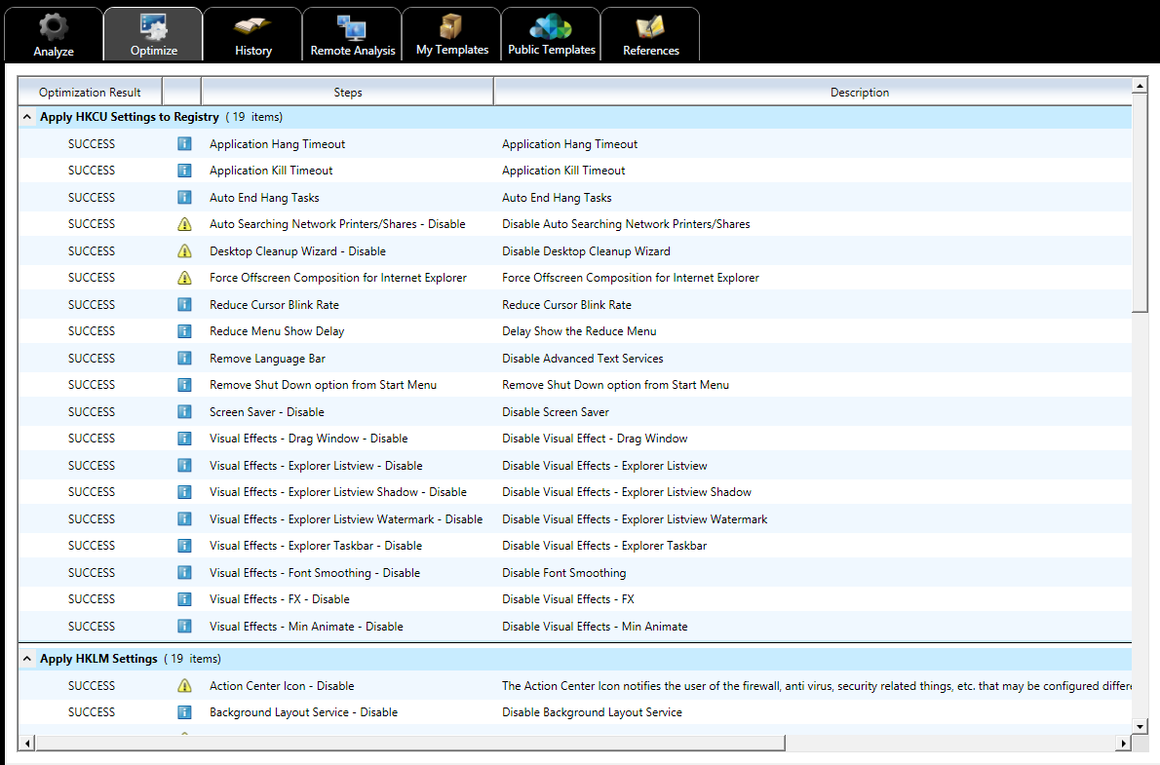The image size is (1160, 765).
Task: Click info icon for Visual Effects FX
Action: coord(184,599)
